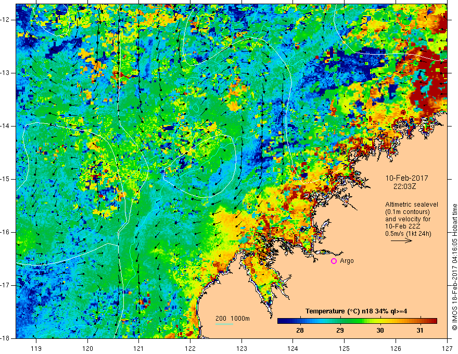The image size is (458, 354).
Task: Click the 'and velocity for' text line
Action: click(x=408, y=219)
